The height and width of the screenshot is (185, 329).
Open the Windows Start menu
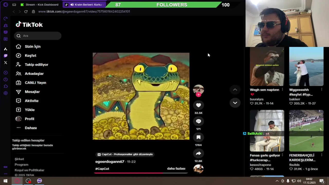(5, 181)
